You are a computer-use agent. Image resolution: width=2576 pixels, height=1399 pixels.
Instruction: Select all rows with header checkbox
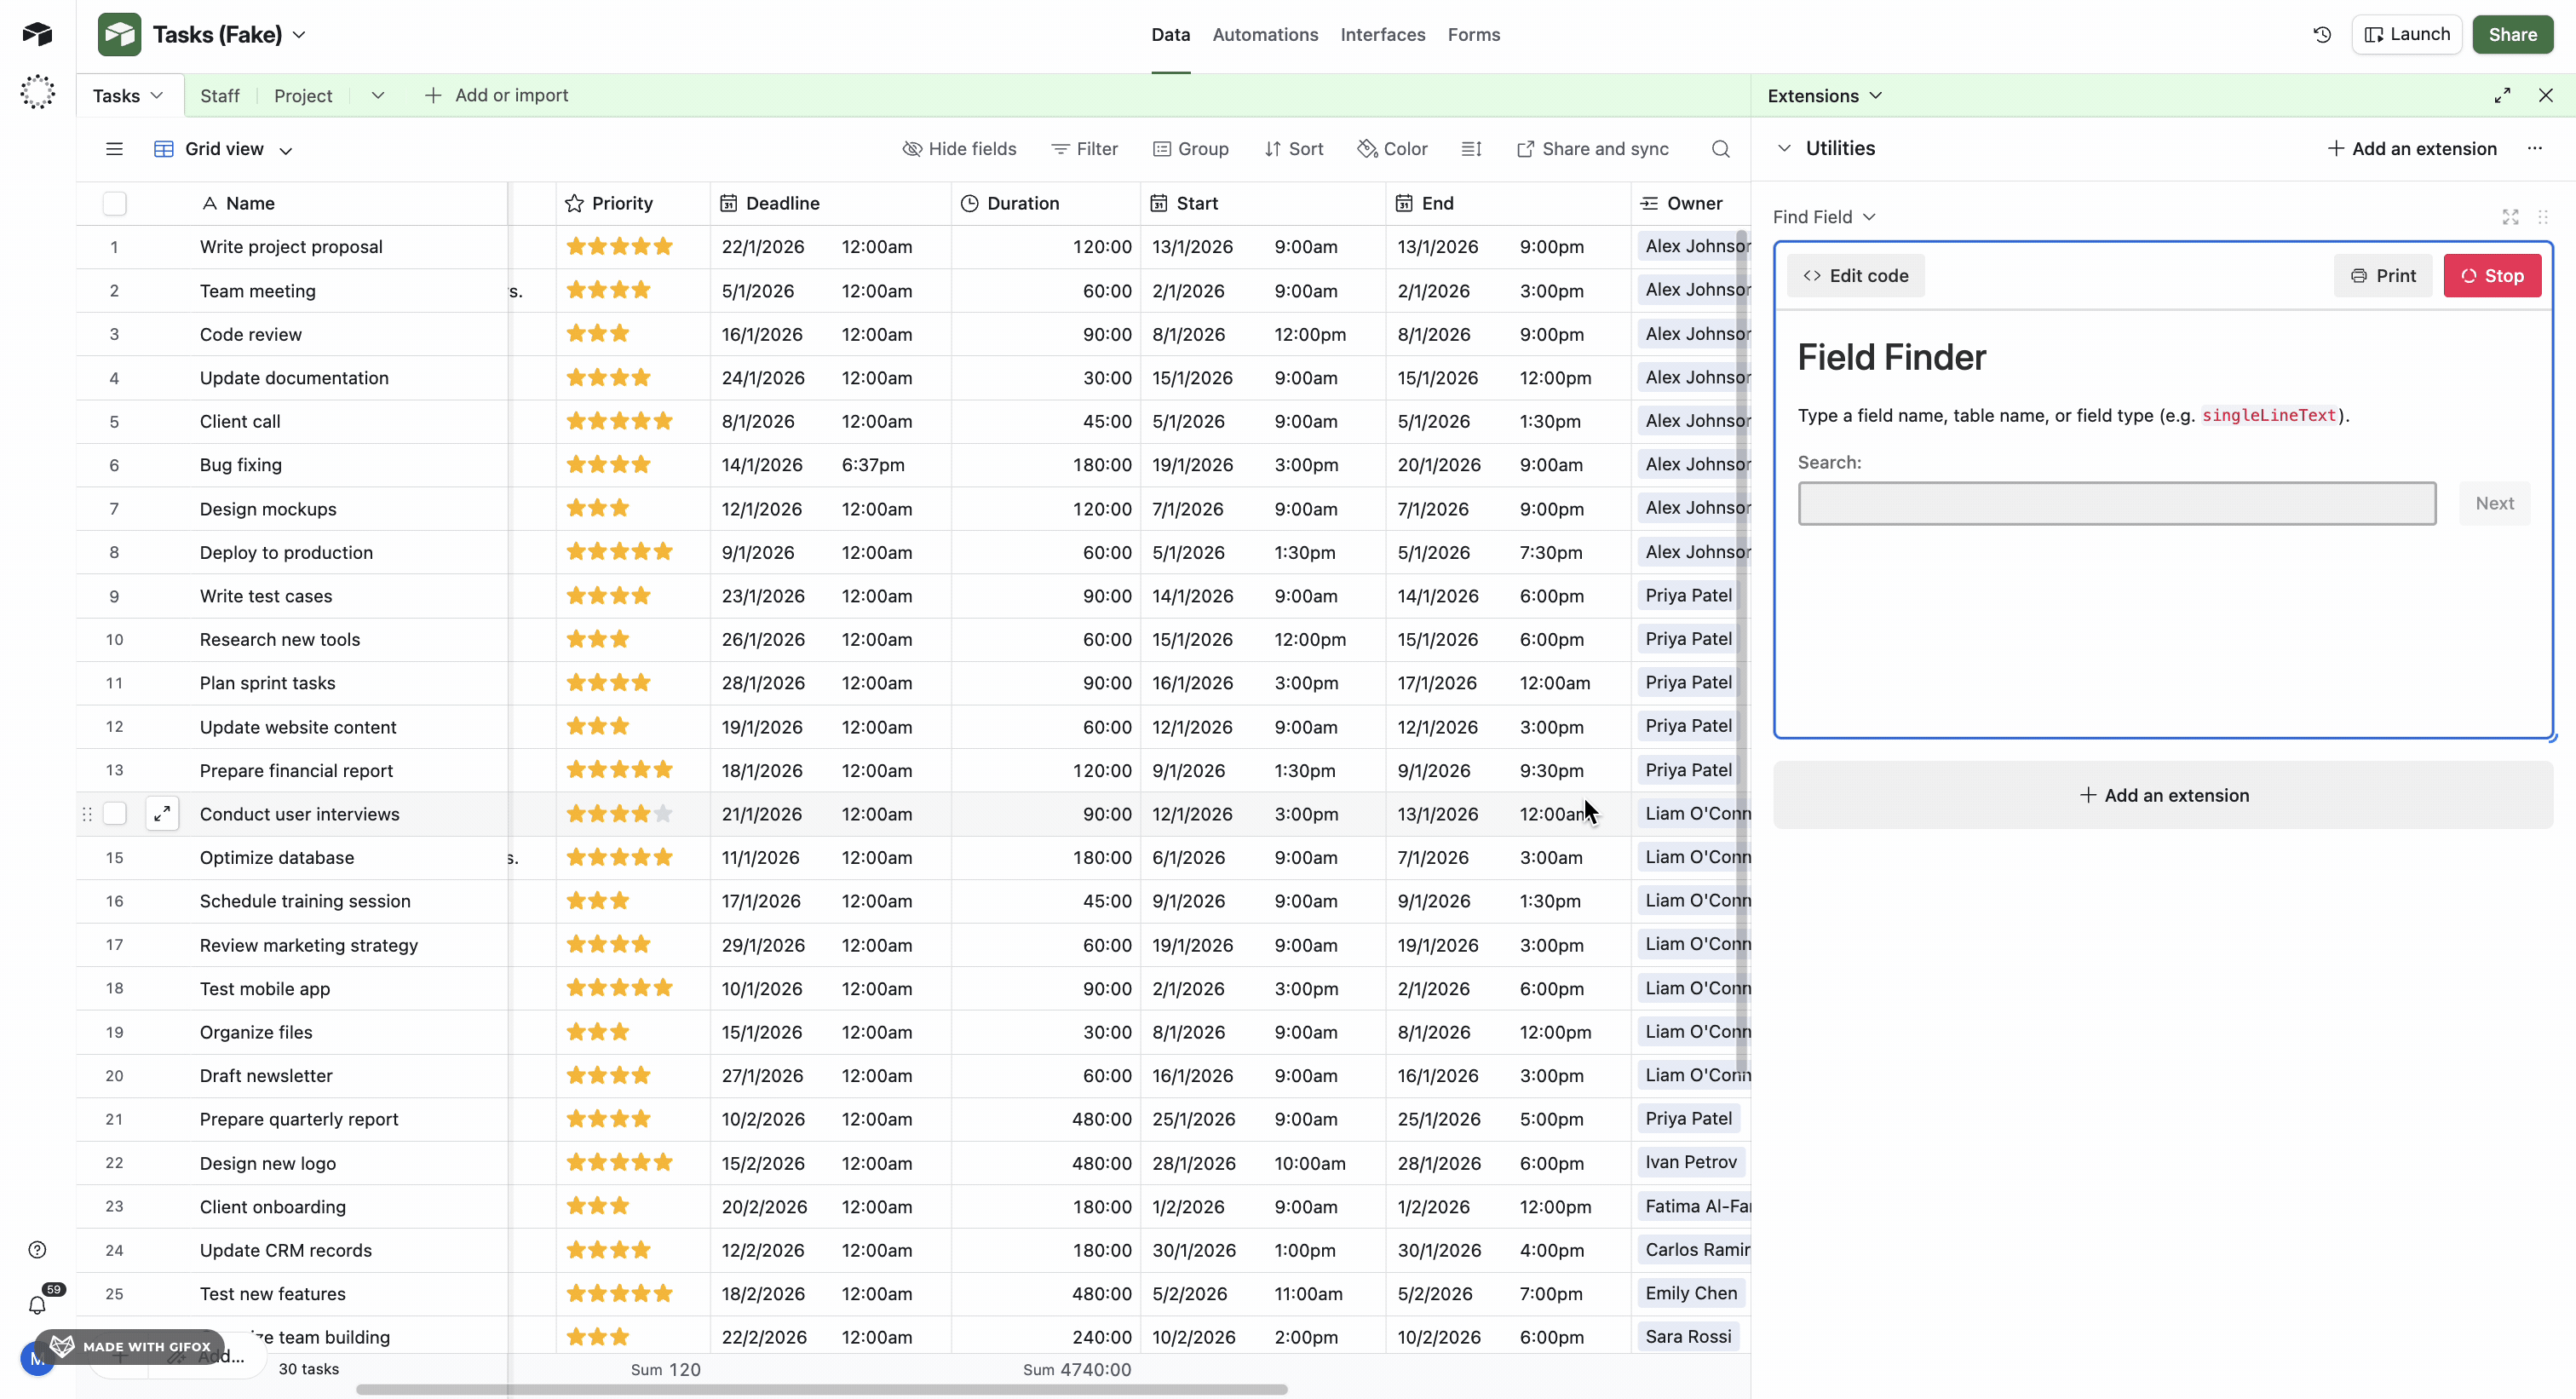click(x=114, y=203)
